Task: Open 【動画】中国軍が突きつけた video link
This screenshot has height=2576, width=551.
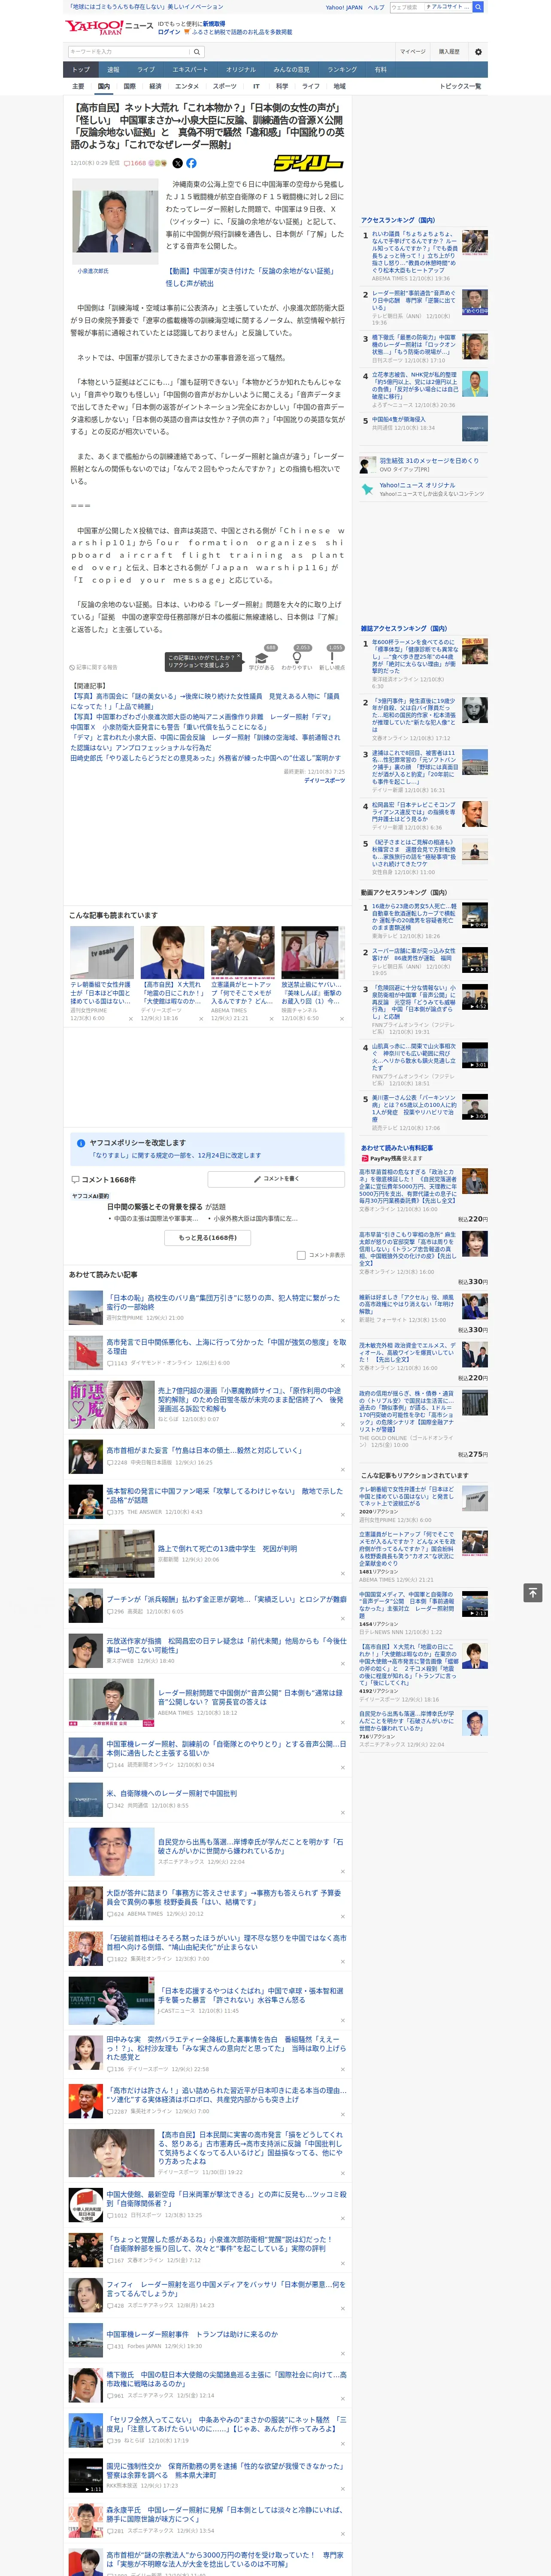Action: (x=250, y=277)
